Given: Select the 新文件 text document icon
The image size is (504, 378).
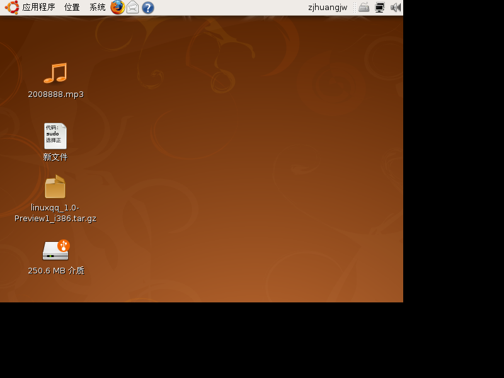Looking at the screenshot, I should click(55, 136).
